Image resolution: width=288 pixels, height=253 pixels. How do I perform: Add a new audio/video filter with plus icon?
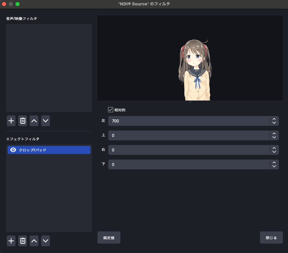(x=11, y=121)
